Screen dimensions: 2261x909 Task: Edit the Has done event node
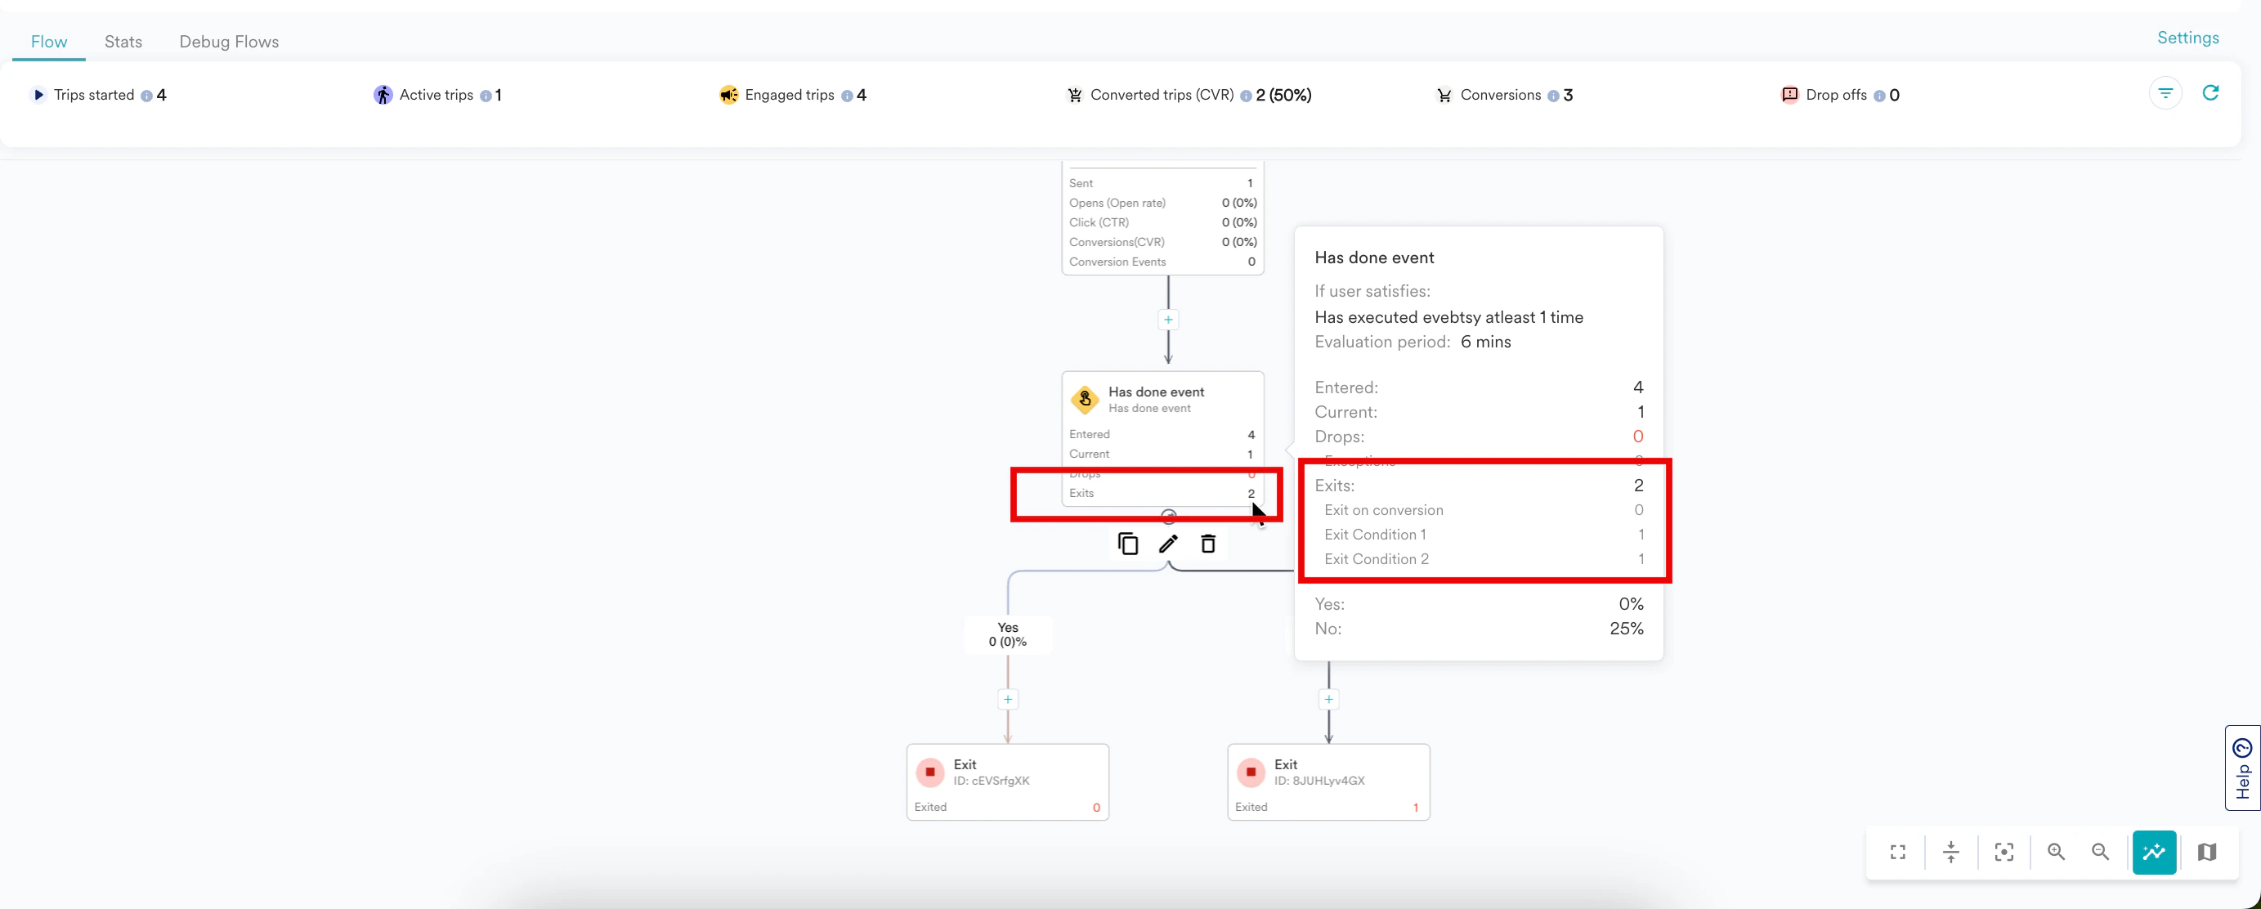1168,544
